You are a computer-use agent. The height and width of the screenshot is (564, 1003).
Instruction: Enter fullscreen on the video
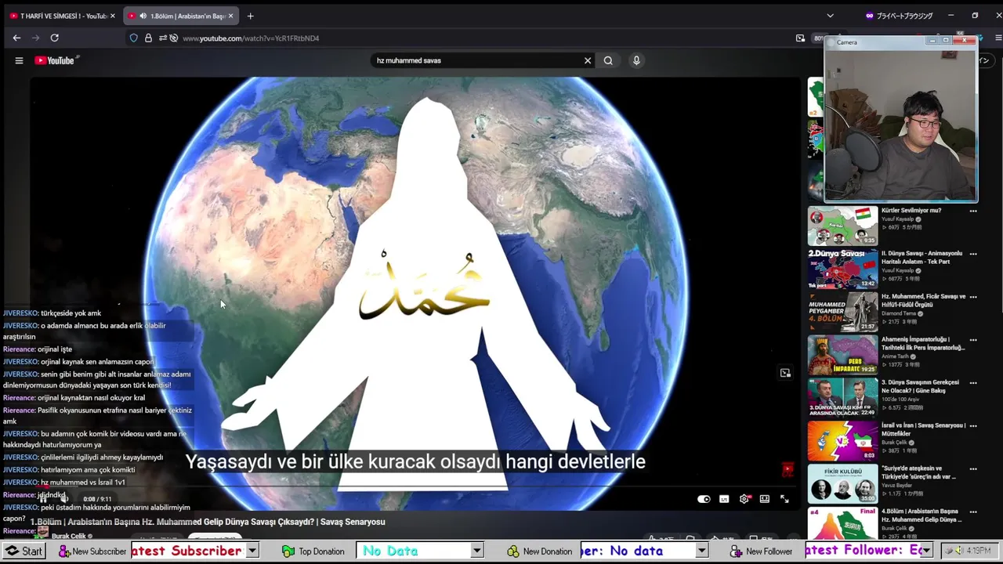pyautogui.click(x=784, y=499)
